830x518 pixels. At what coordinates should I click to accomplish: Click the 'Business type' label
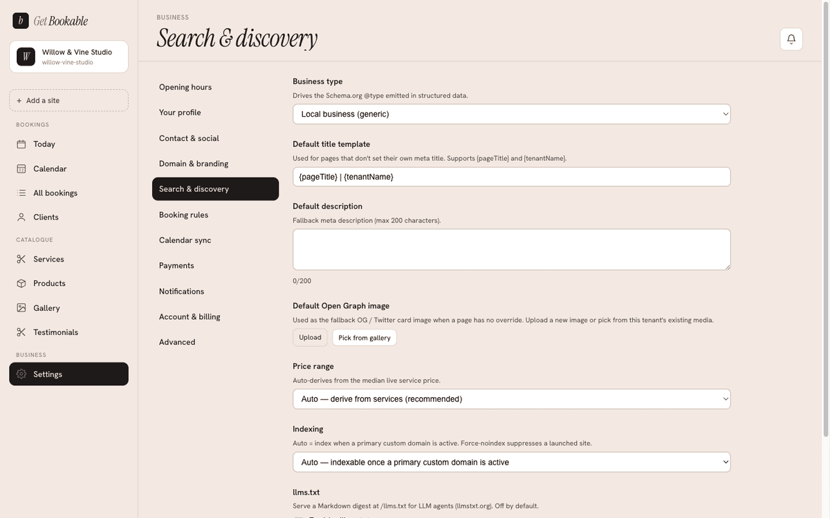coord(317,81)
